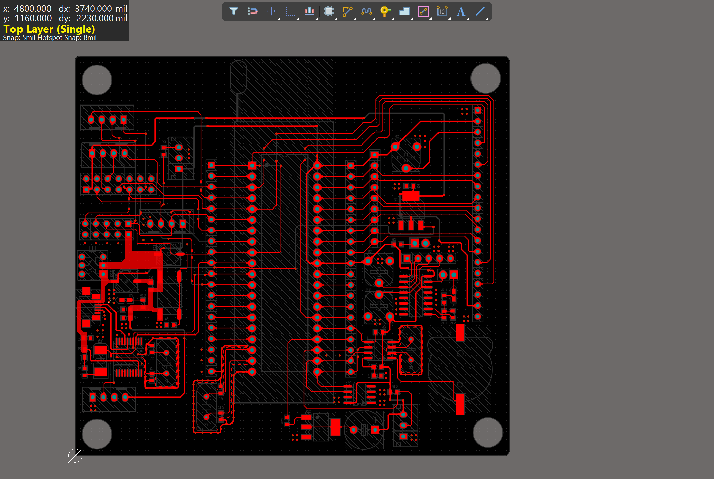
Task: Open the snapping options magnet icon
Action: click(x=252, y=11)
